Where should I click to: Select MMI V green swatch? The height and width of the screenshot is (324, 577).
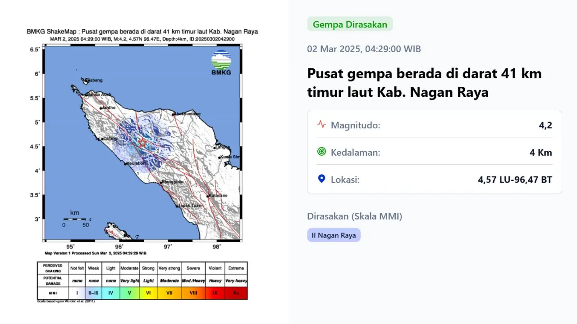pyautogui.click(x=129, y=292)
